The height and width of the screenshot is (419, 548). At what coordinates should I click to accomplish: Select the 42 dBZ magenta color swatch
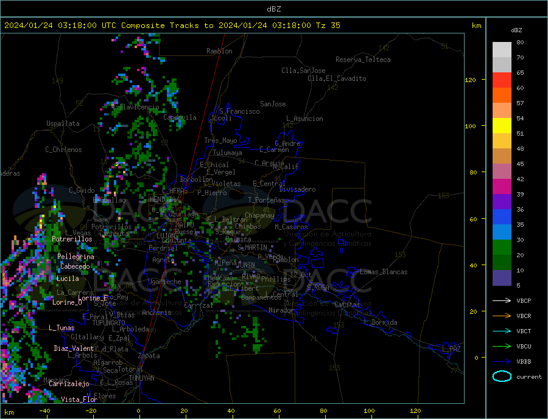(x=502, y=187)
